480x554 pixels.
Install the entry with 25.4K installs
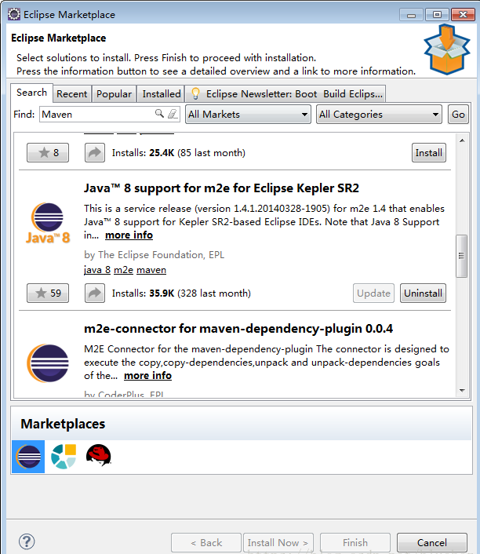click(429, 153)
